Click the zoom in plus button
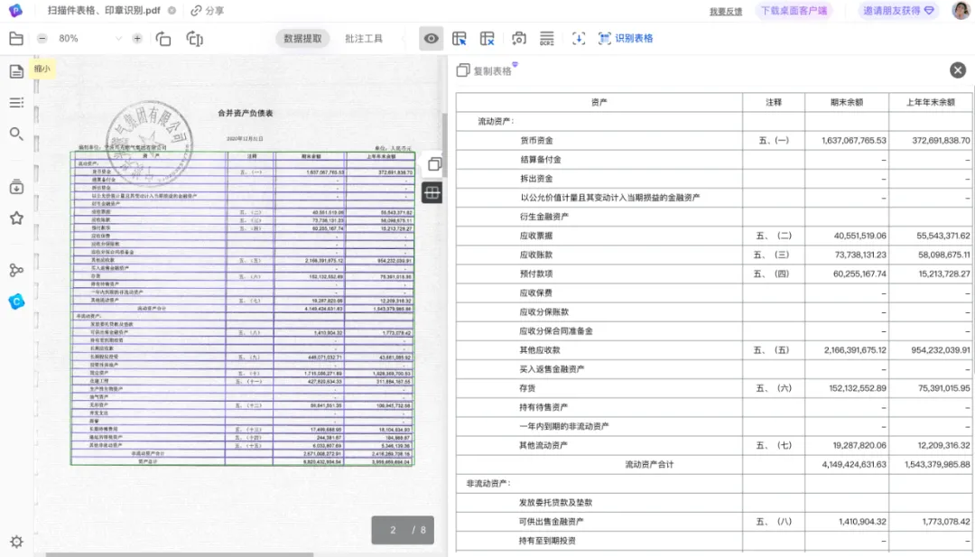 point(137,39)
